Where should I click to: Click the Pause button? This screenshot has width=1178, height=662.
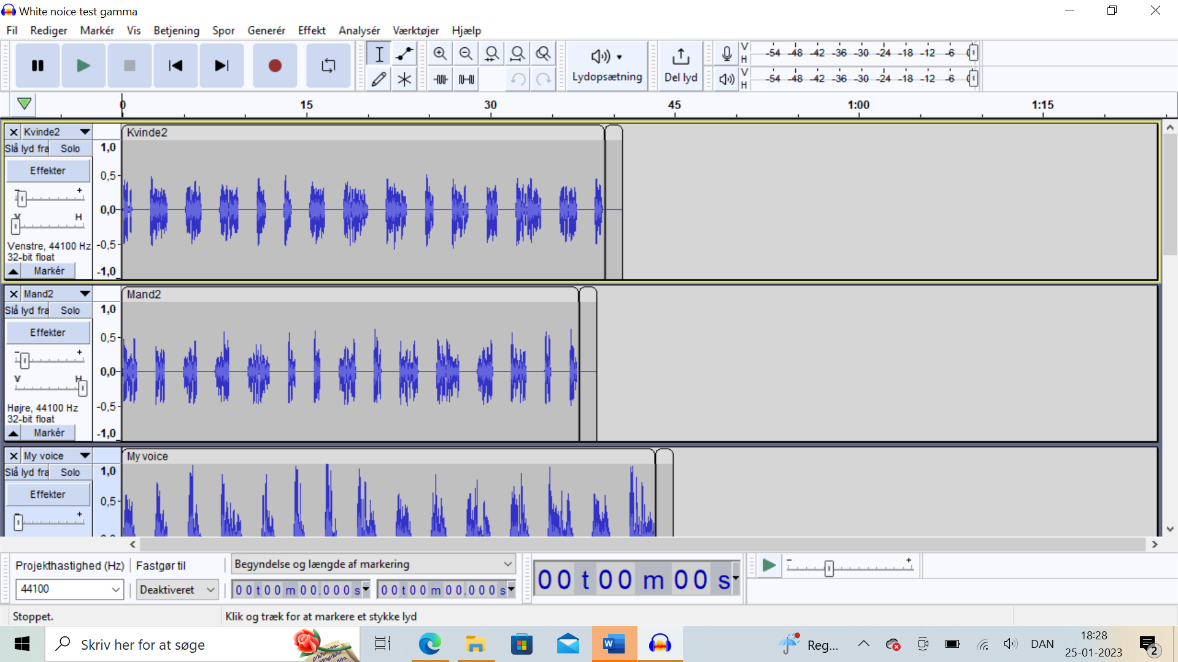point(37,66)
